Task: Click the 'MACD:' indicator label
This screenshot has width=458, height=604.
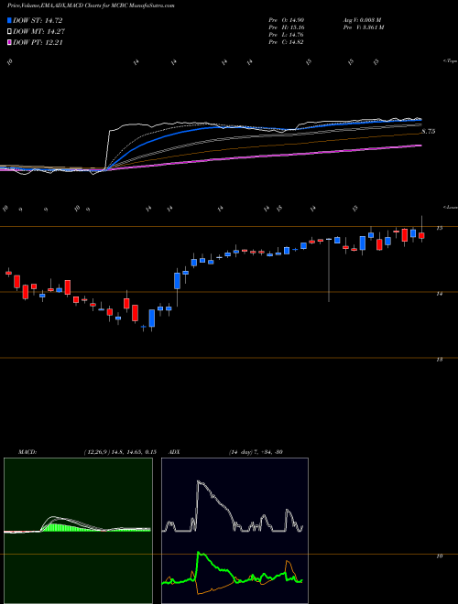Action: pos(27,452)
